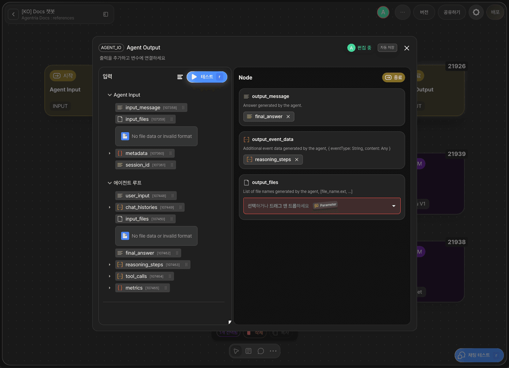Select input_files under 에이전트 루프

coord(145,219)
